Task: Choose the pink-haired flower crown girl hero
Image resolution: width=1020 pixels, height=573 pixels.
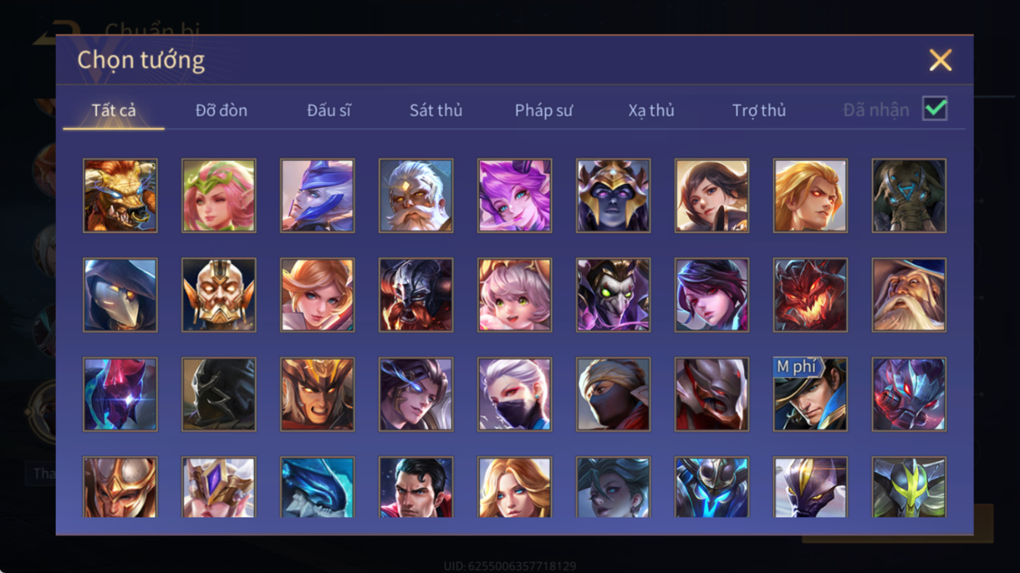Action: (x=219, y=196)
